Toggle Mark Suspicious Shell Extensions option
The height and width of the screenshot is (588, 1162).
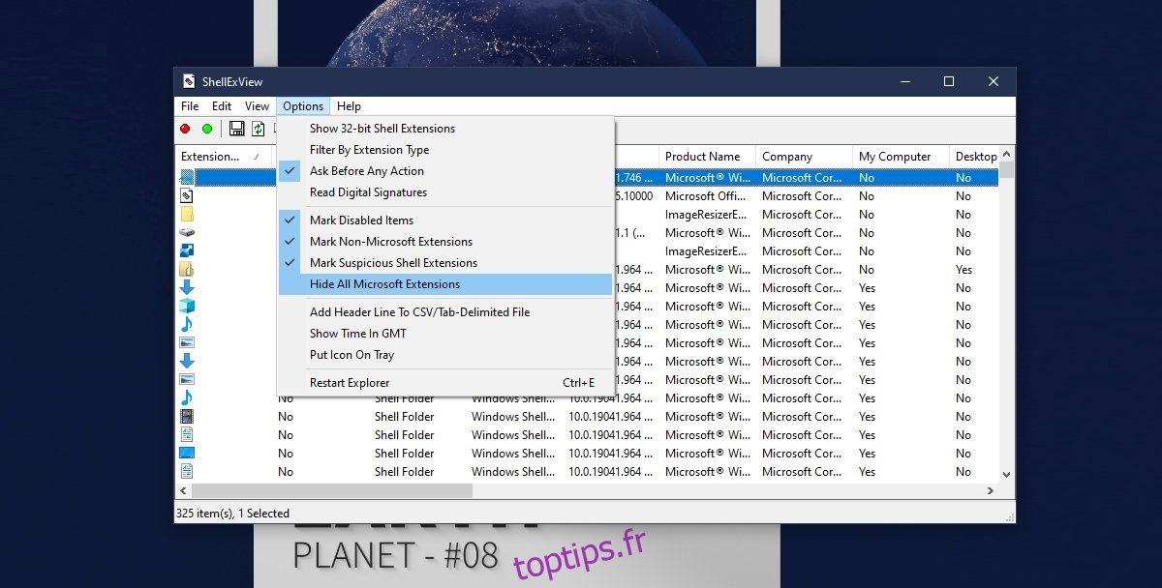click(x=445, y=263)
